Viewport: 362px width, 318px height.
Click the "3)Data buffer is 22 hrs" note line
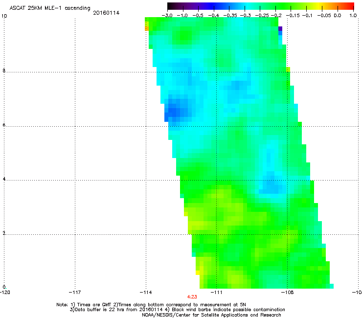(178, 310)
